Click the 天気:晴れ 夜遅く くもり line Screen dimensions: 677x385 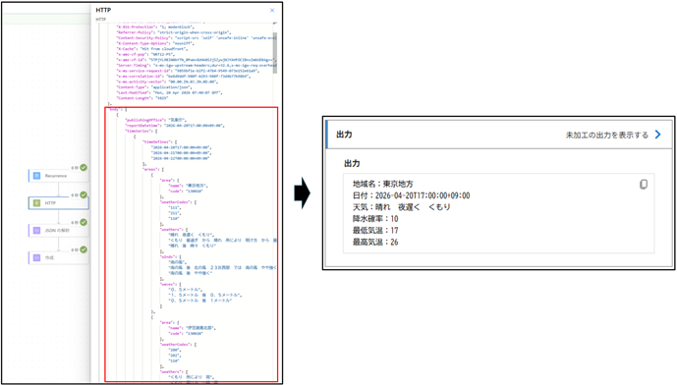click(402, 207)
